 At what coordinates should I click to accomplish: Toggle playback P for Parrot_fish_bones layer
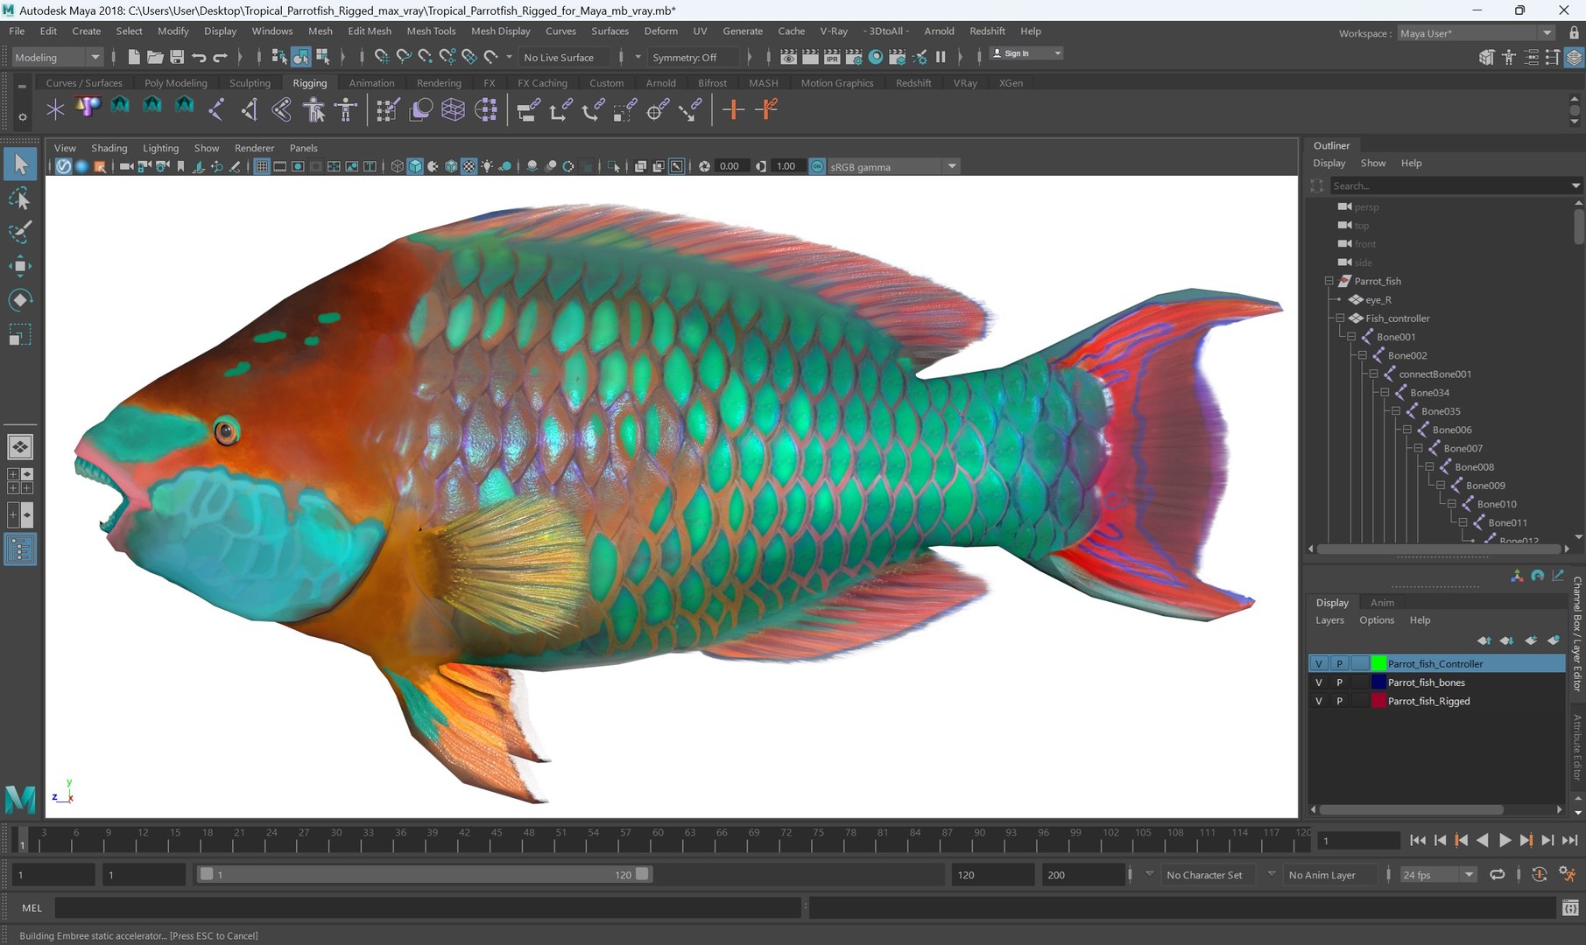pyautogui.click(x=1339, y=682)
